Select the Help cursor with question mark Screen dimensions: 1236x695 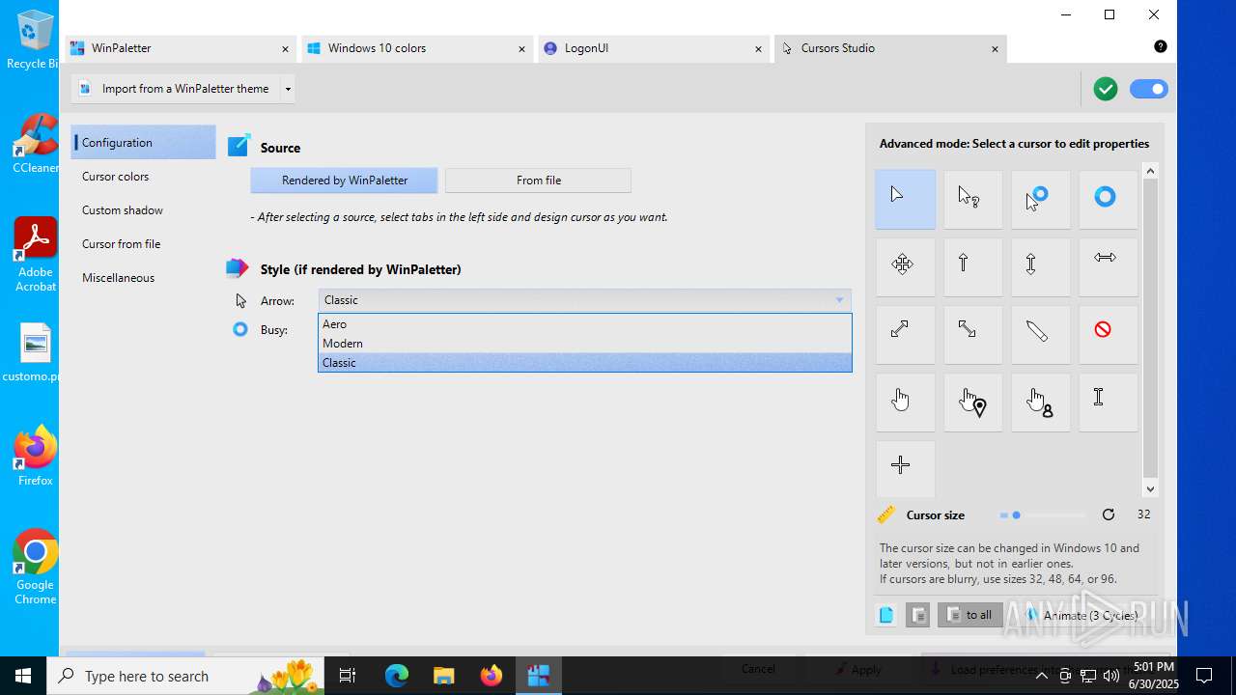point(972,200)
